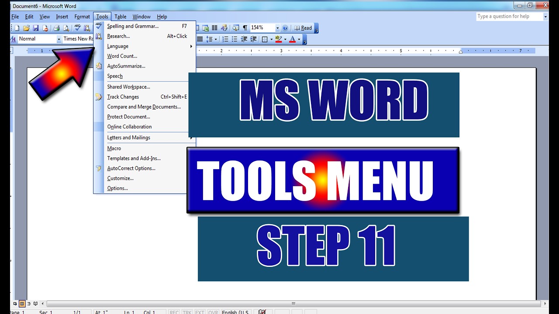Switch to Print Layout view button
Screen dimensions: 559x314
[22, 304]
